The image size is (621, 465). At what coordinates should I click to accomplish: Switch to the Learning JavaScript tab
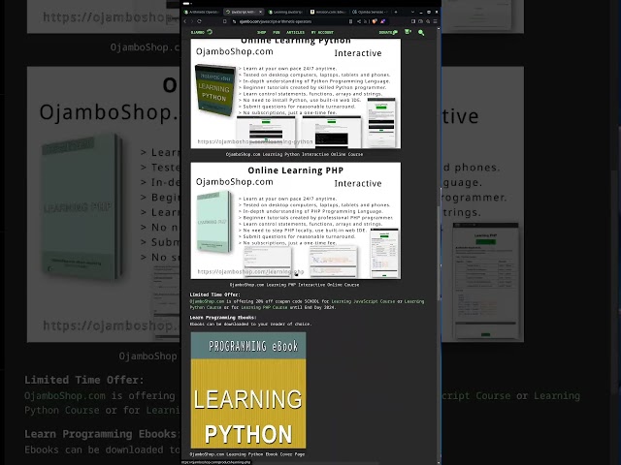coord(286,12)
